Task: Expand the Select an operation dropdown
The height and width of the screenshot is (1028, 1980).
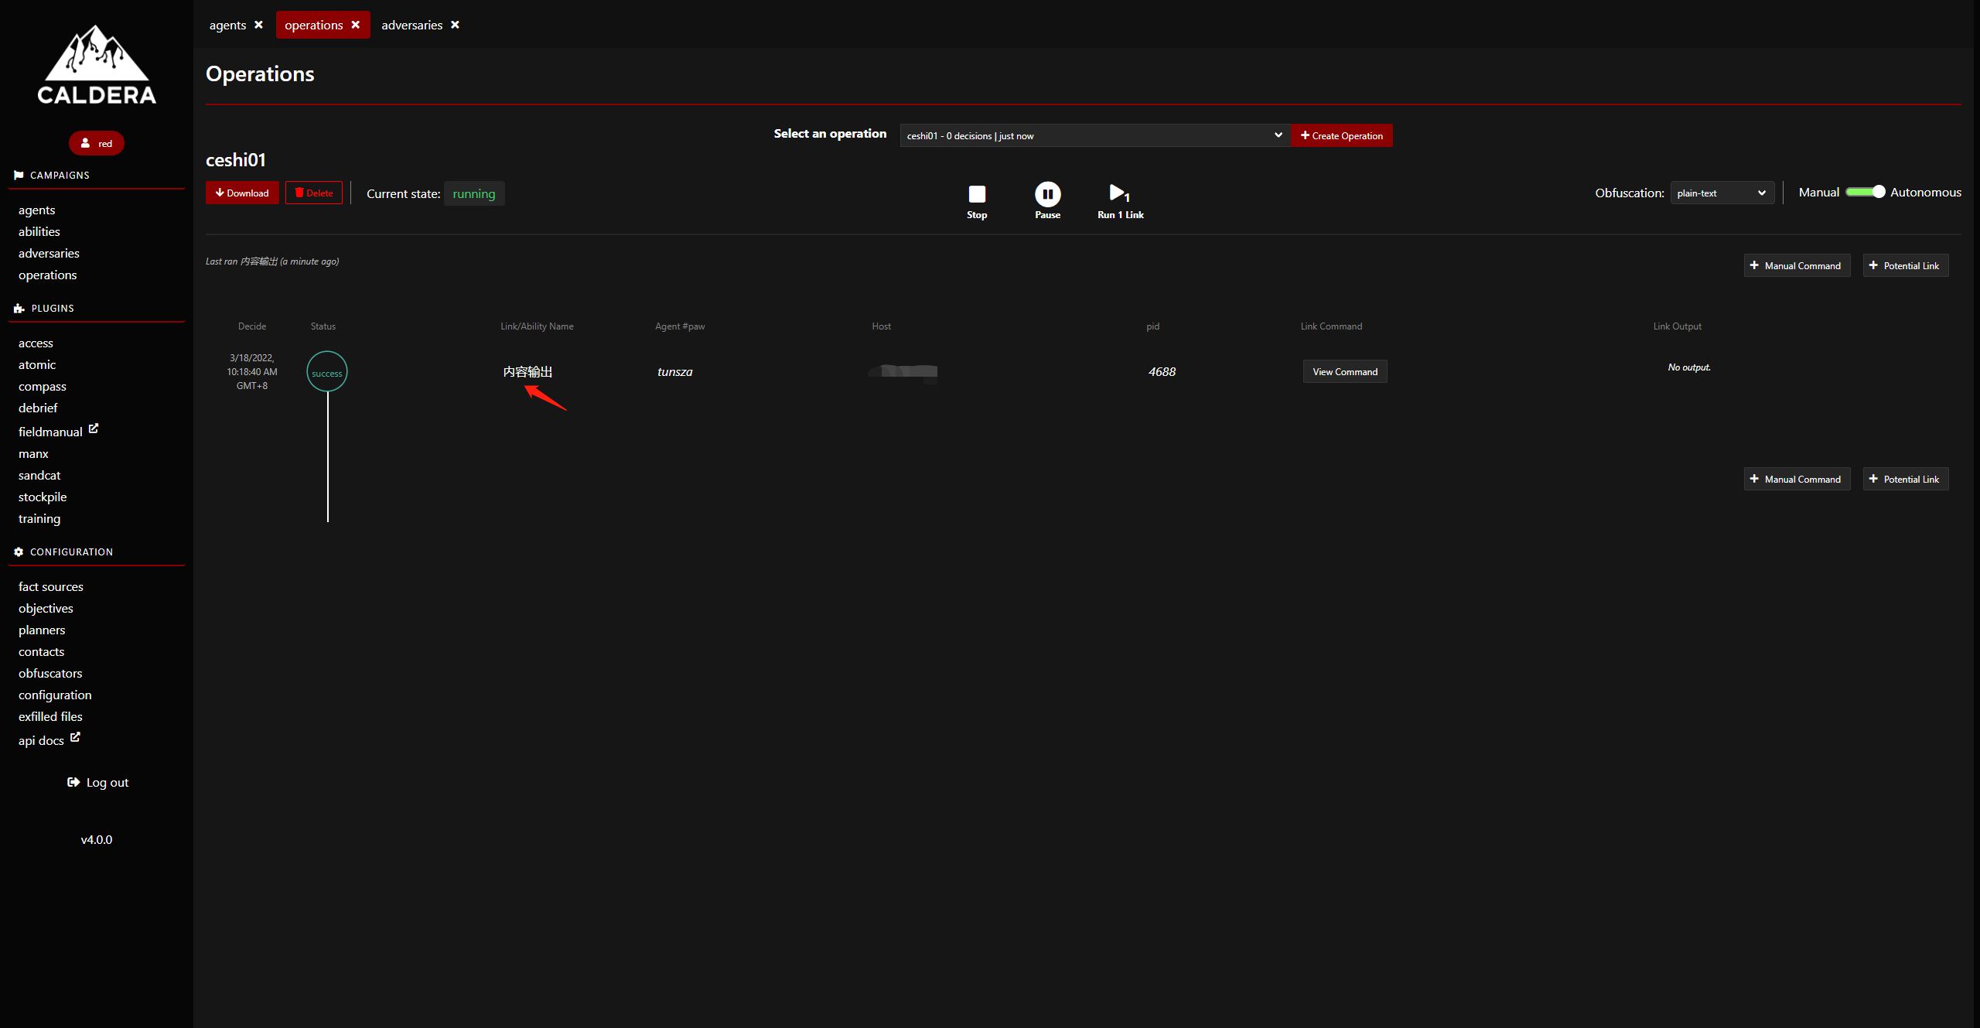Action: (x=1094, y=135)
